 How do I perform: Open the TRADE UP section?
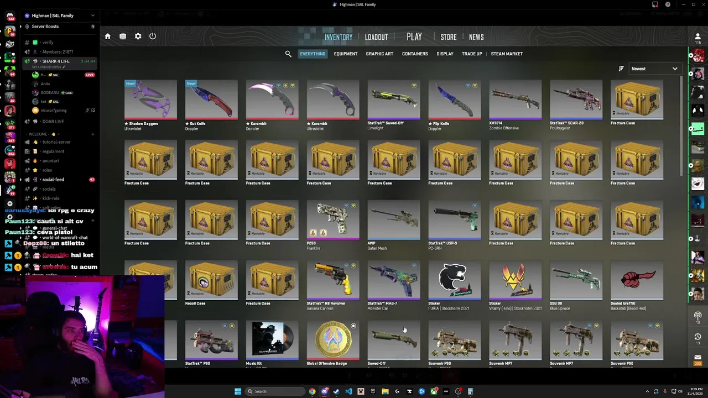(x=472, y=54)
